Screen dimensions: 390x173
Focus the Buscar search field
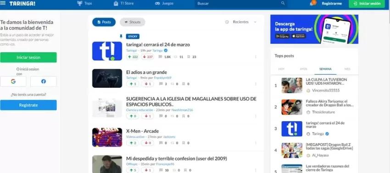coord(240,4)
